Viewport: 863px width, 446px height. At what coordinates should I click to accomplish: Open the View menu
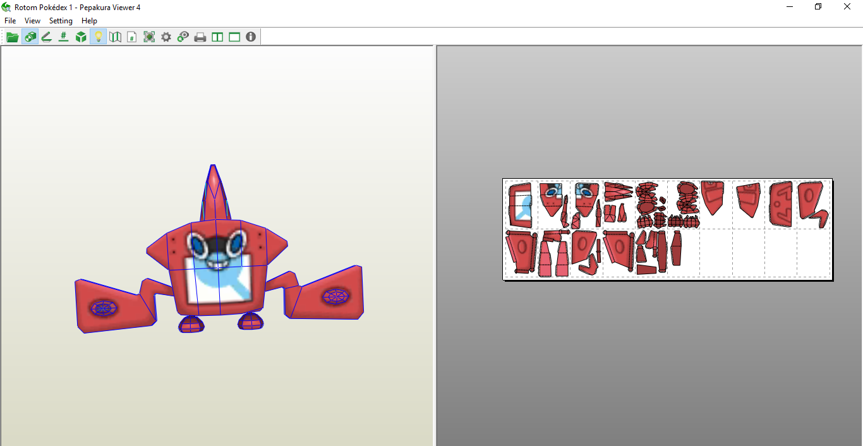[x=32, y=20]
